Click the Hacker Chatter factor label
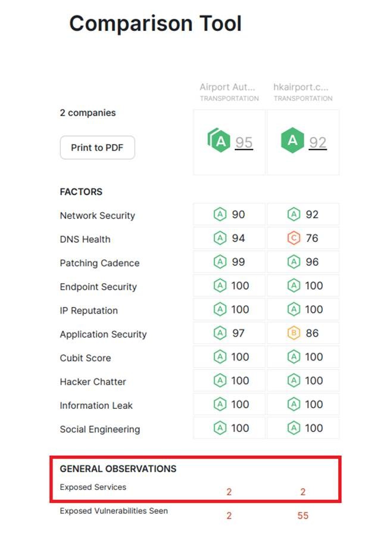This screenshot has height=534, width=387. [93, 382]
